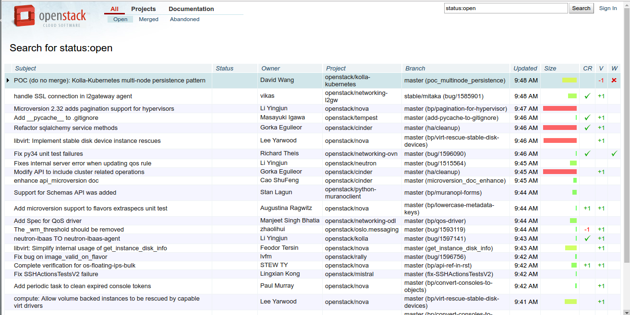This screenshot has width=630, height=315.
Task: Open project openstack/networking-ovn
Action: click(362, 153)
